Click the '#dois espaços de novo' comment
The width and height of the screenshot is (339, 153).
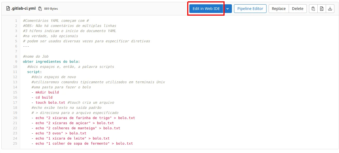click(54, 77)
